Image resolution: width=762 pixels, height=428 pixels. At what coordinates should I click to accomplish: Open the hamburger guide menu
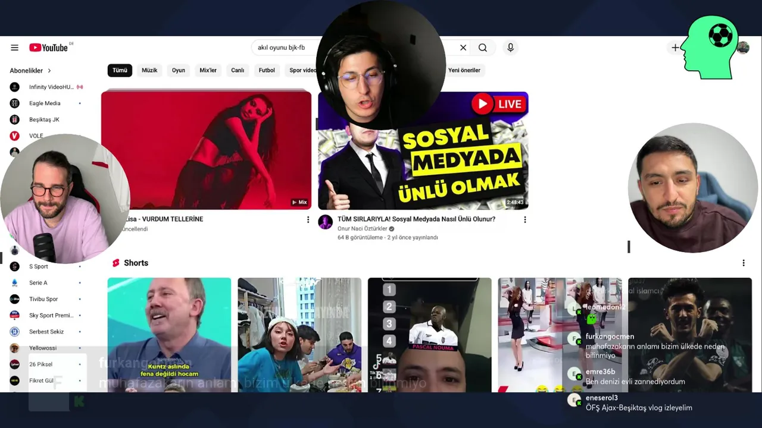coord(14,48)
